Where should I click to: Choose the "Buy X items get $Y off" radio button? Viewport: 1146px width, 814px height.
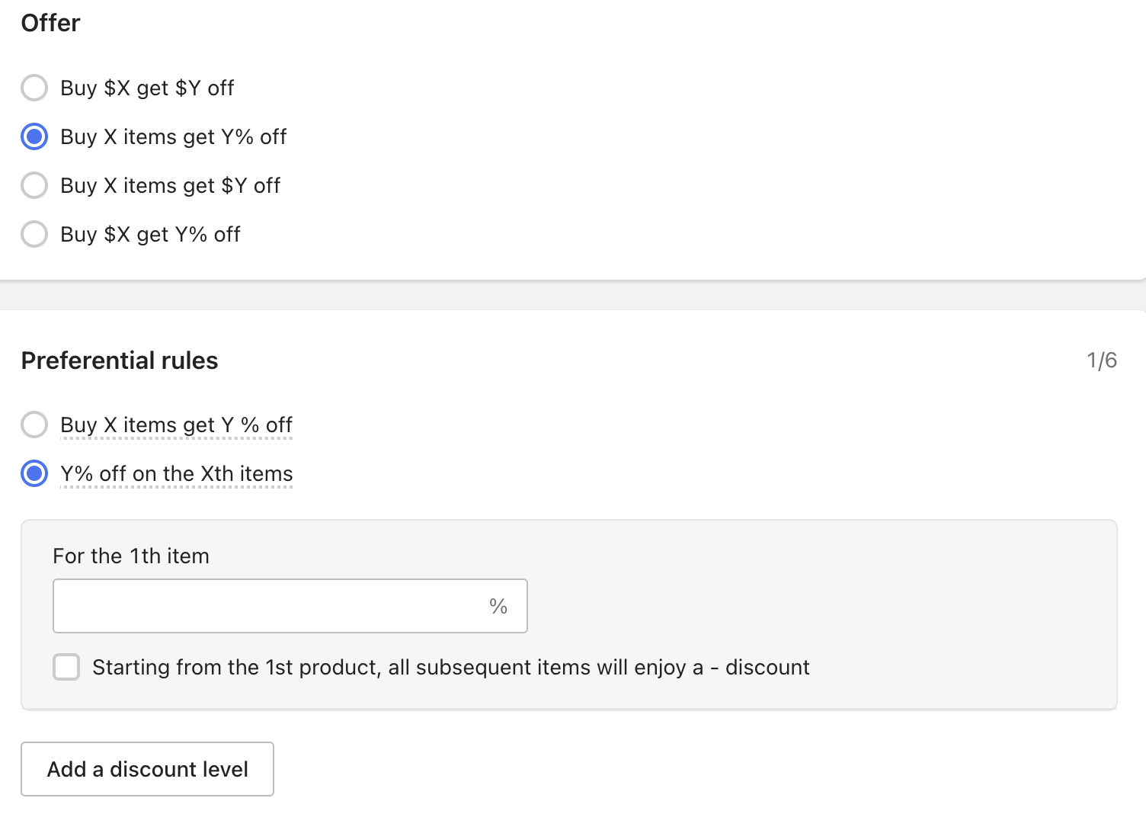[x=34, y=185]
